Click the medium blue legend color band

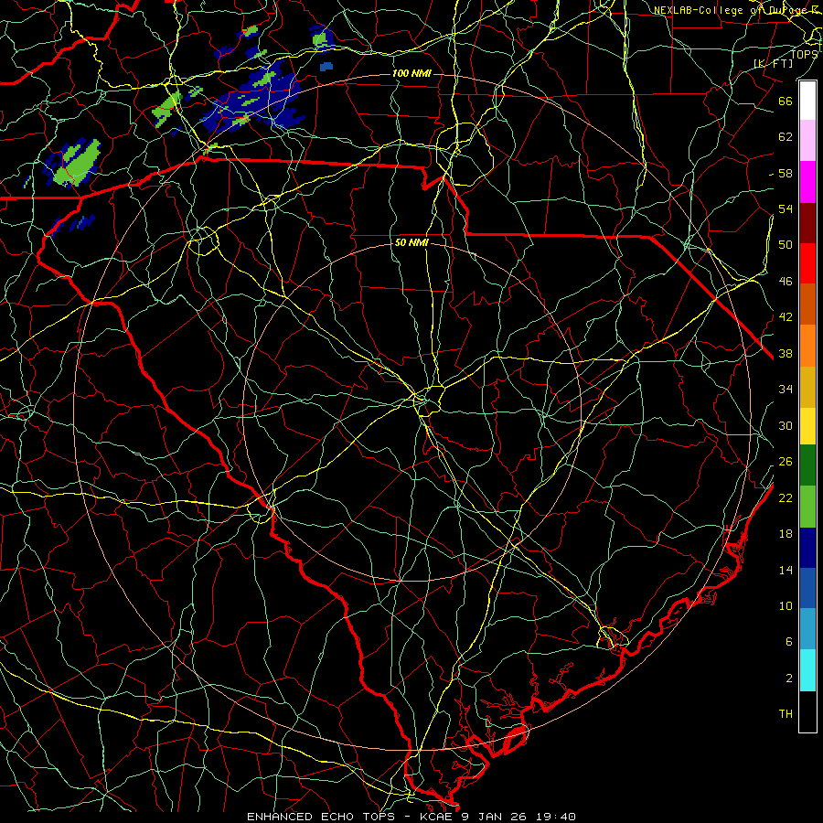point(807,588)
